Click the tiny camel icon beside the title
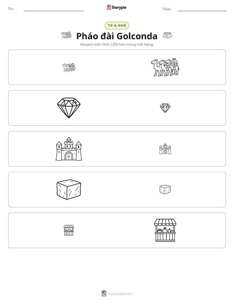Viewport: 234px width, 303px height. click(66, 35)
